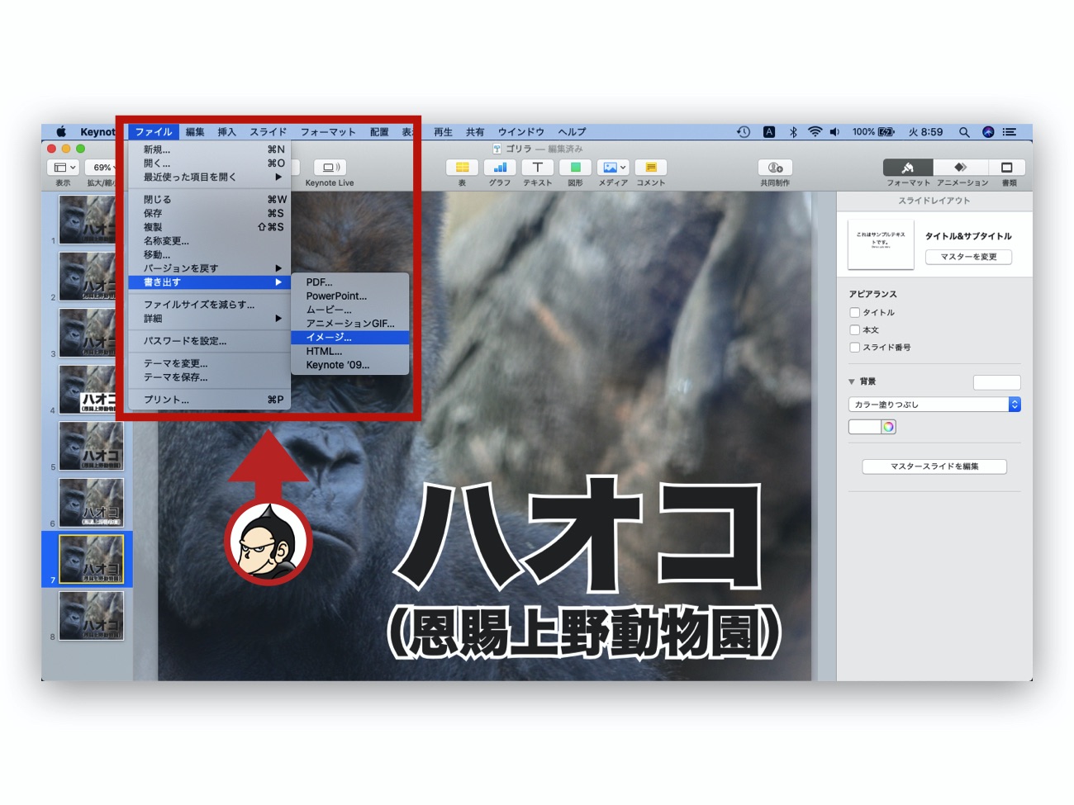Select パスワードを設定...

point(211,340)
